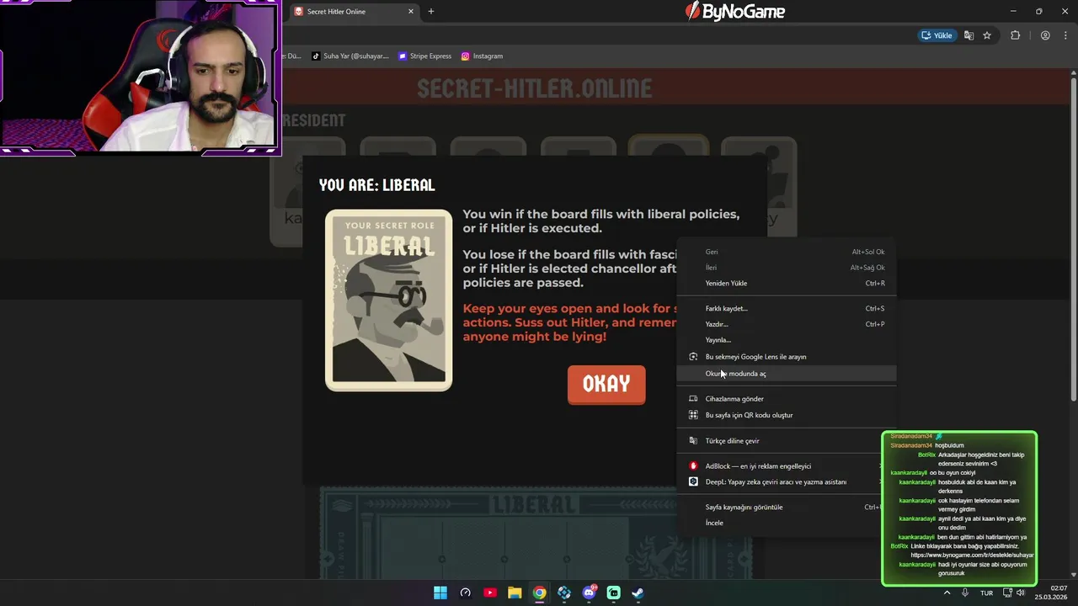
Task: Open Discord from the taskbar
Action: 589,593
